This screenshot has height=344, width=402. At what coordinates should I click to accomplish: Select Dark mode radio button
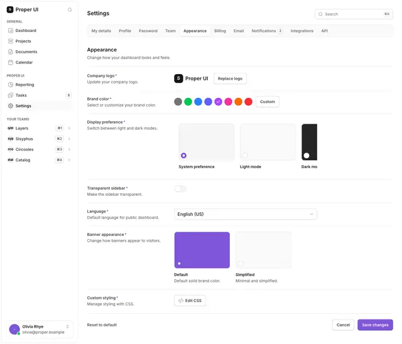307,155
